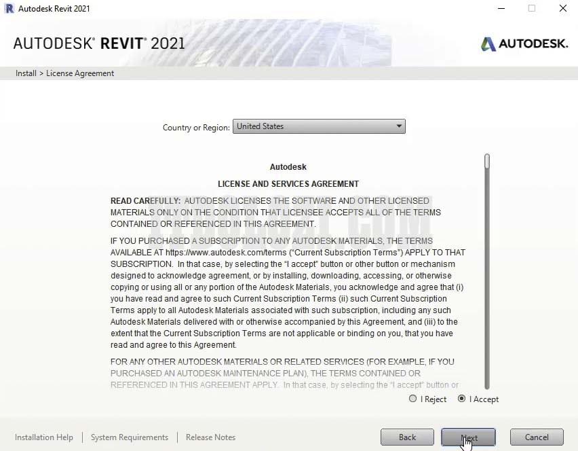Click the Autodesk Revit 2021 product title
Screen dimensions: 578x451
point(99,43)
